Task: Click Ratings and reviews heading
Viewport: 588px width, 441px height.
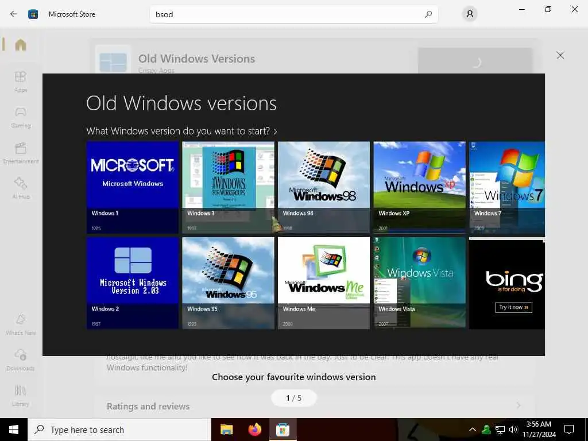Action: point(148,406)
